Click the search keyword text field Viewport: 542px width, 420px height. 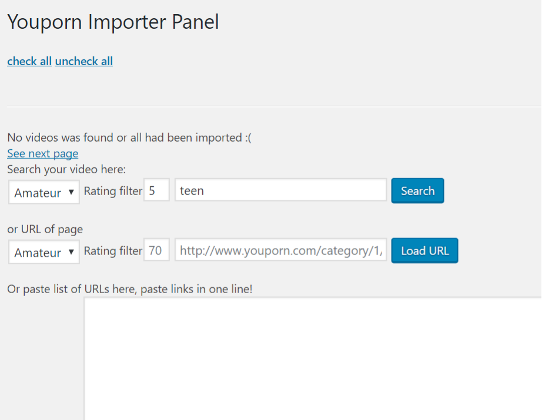(280, 190)
